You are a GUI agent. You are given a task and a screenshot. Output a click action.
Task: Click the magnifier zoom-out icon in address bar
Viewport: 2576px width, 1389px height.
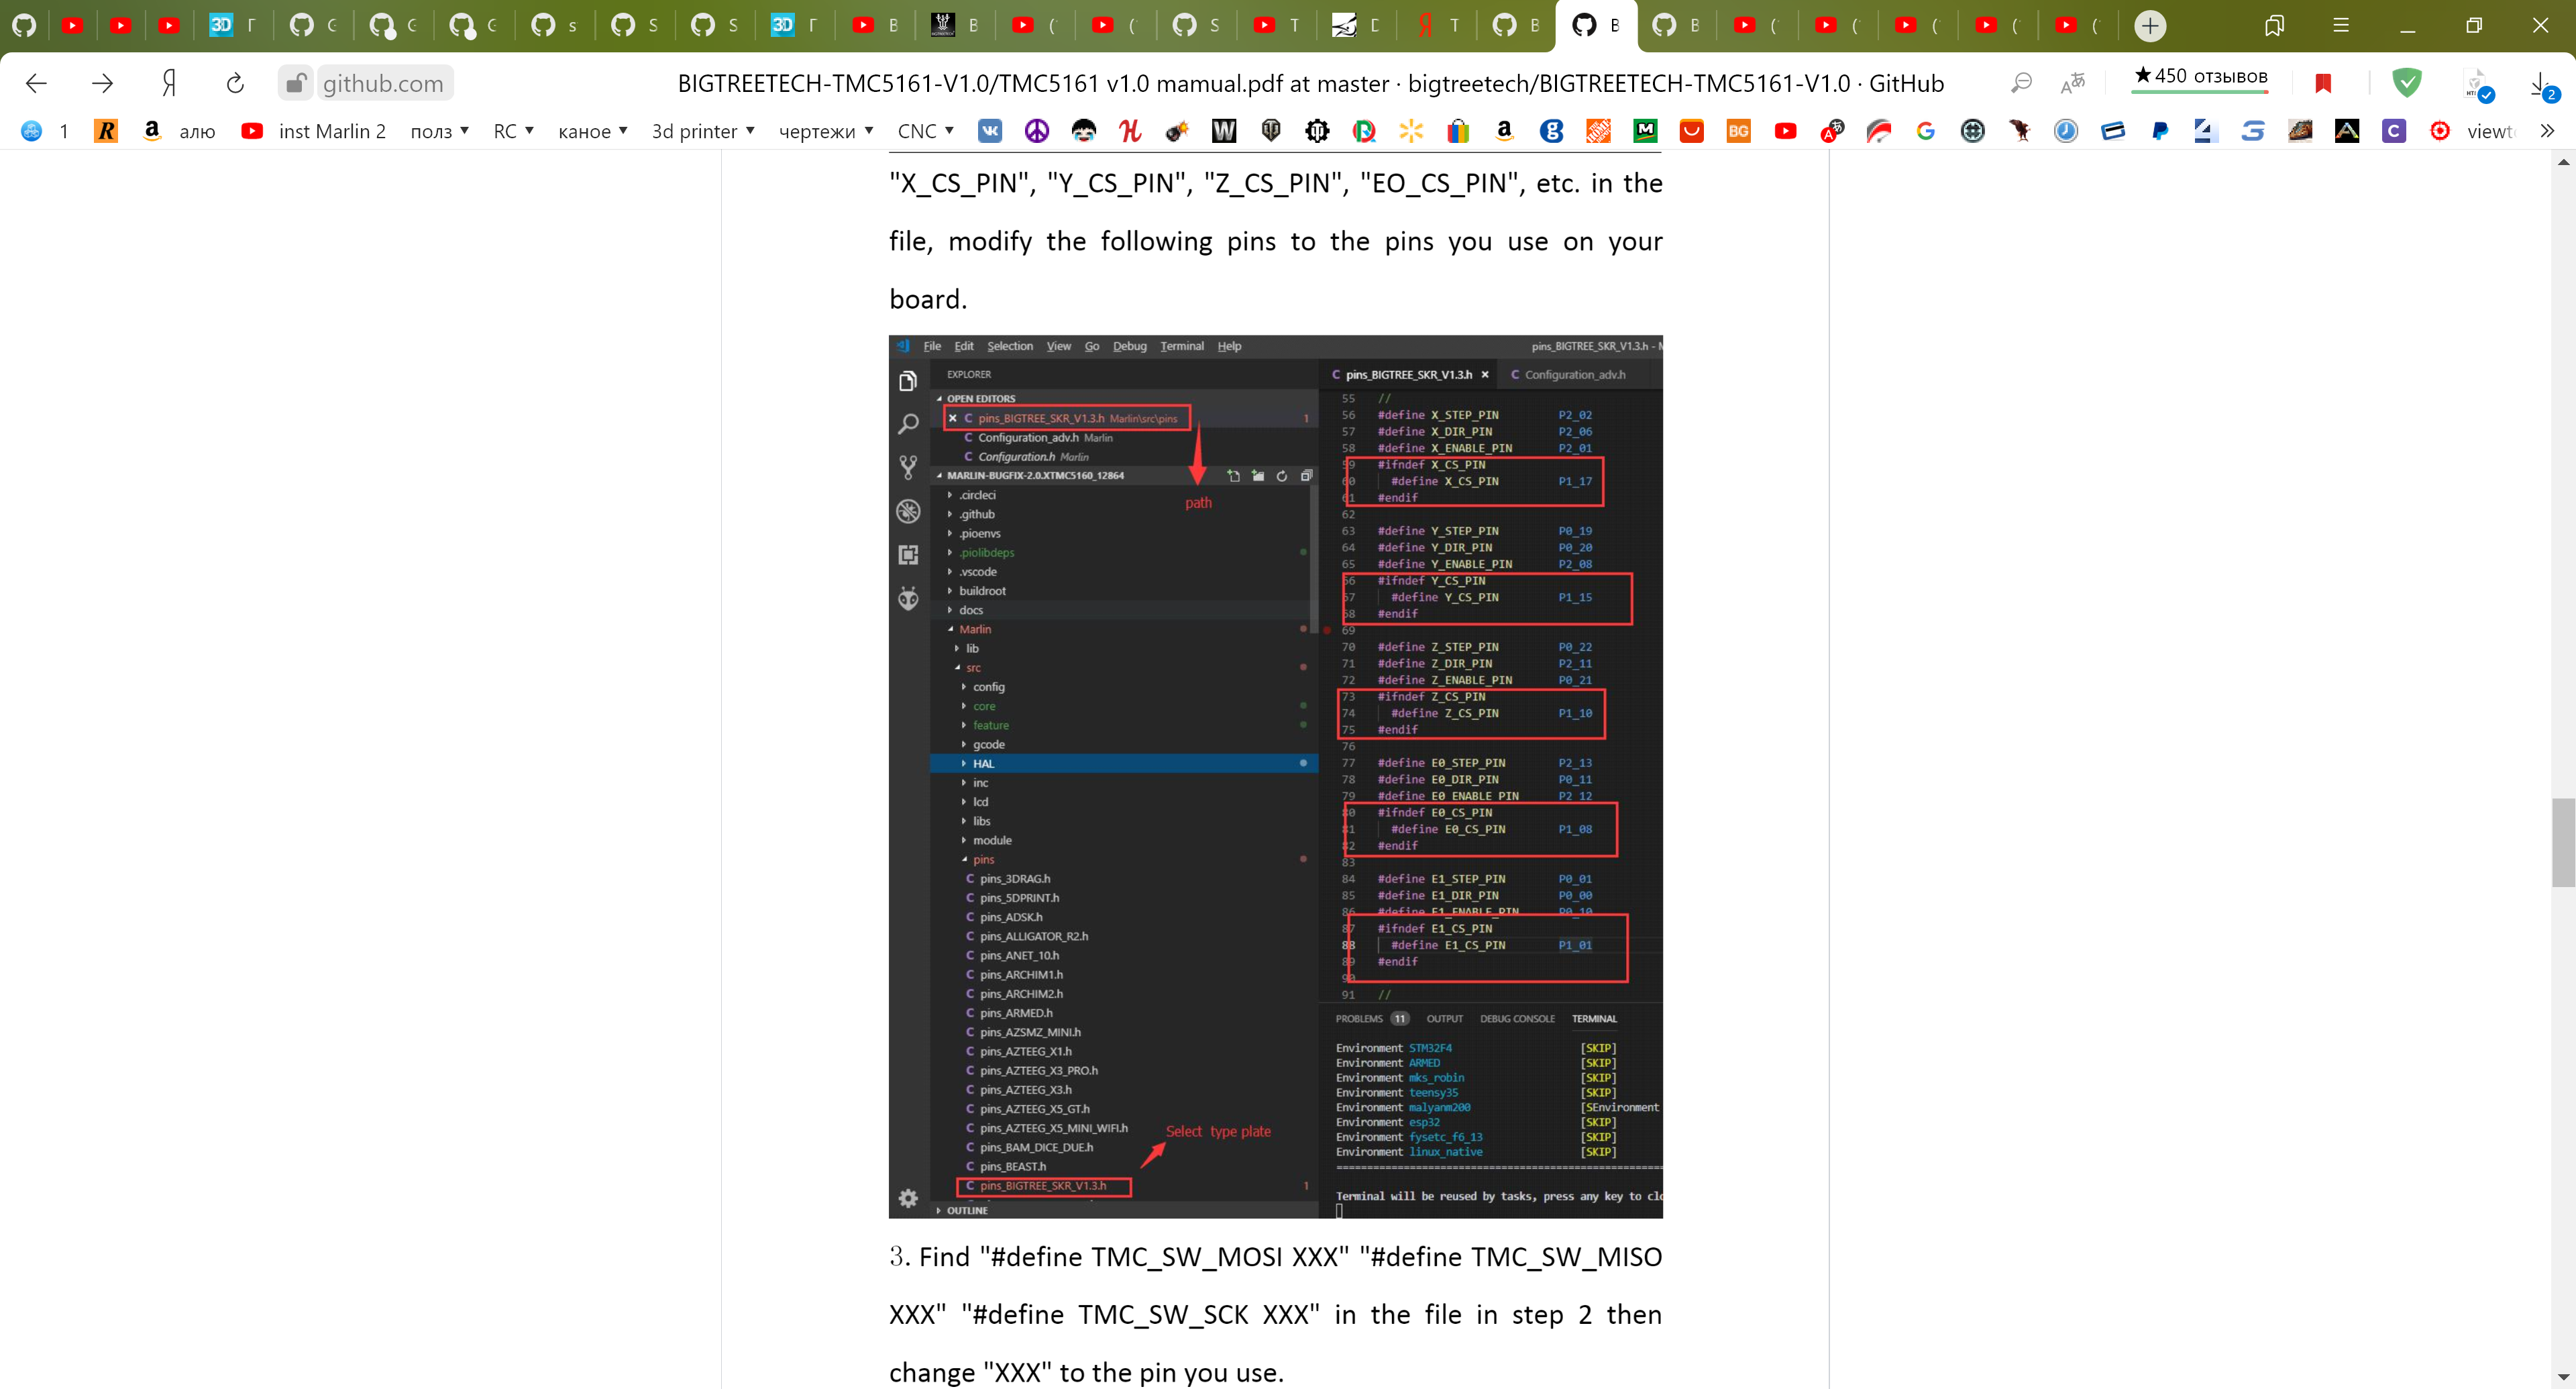[x=2021, y=83]
